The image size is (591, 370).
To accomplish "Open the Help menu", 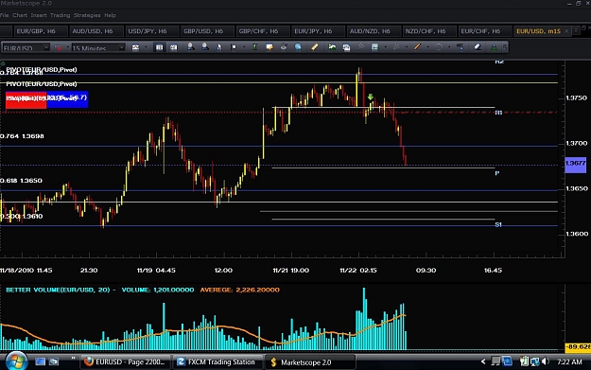I will pyautogui.click(x=110, y=15).
